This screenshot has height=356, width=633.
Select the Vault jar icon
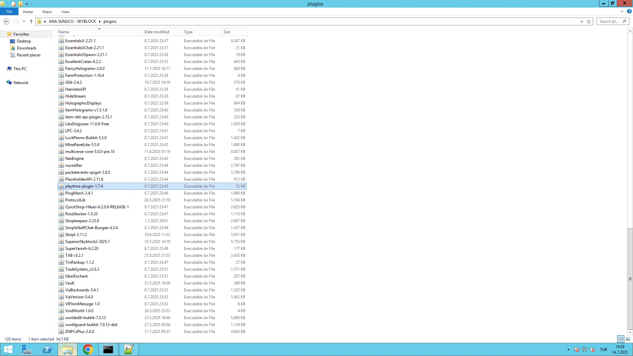61,283
